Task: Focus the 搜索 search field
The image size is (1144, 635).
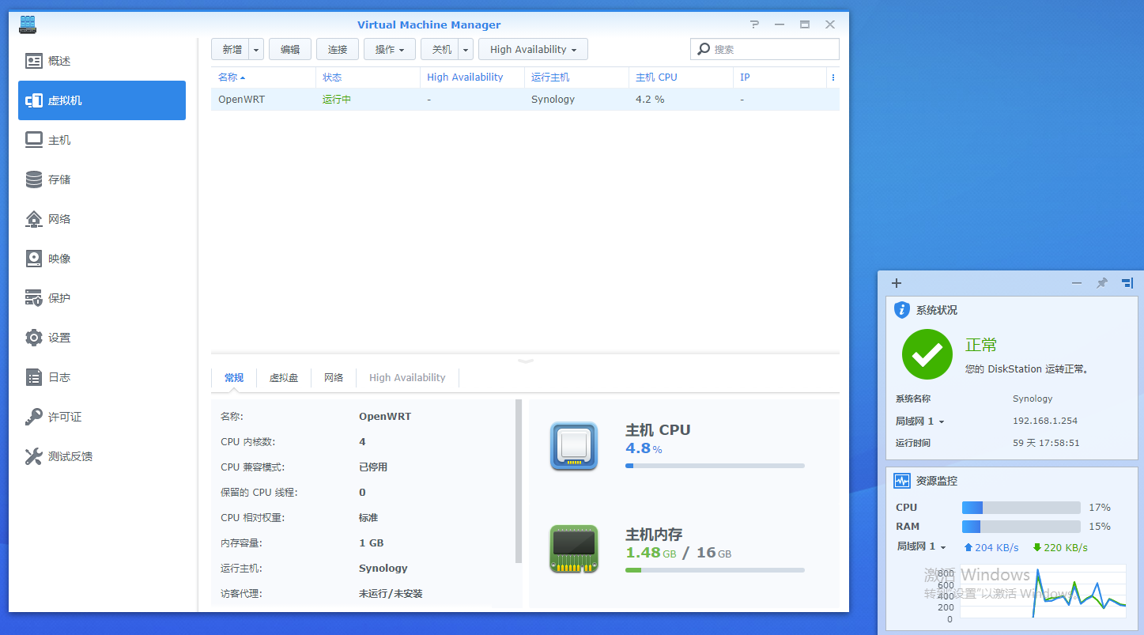Action: 765,49
